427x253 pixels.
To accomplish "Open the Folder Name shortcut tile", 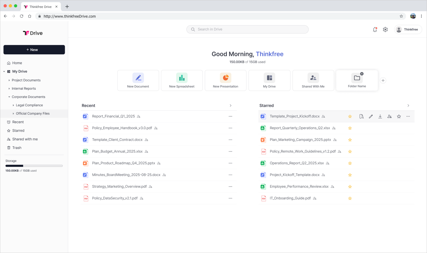I will click(x=357, y=80).
